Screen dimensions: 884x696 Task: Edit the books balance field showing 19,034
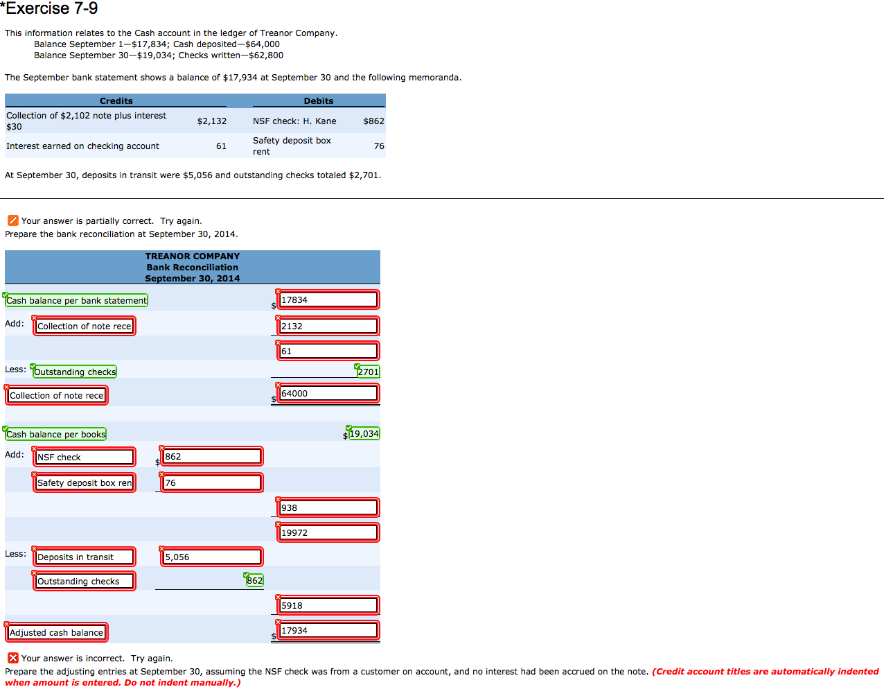click(364, 433)
